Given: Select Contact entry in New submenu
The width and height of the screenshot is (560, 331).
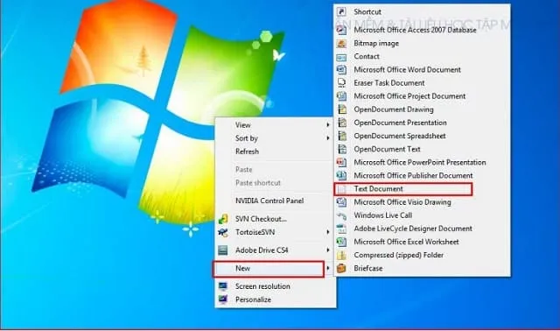Looking at the screenshot, I should point(422,56).
